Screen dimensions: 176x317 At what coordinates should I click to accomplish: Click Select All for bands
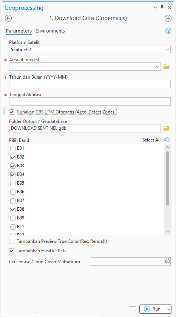151,140
